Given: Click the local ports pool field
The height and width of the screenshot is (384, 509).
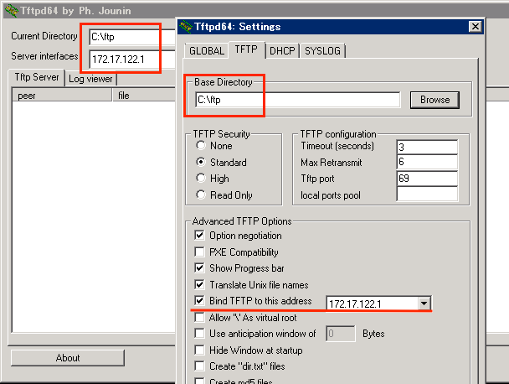Looking at the screenshot, I should 427,195.
